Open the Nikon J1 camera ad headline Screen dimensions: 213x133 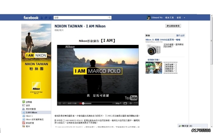(x=163, y=40)
